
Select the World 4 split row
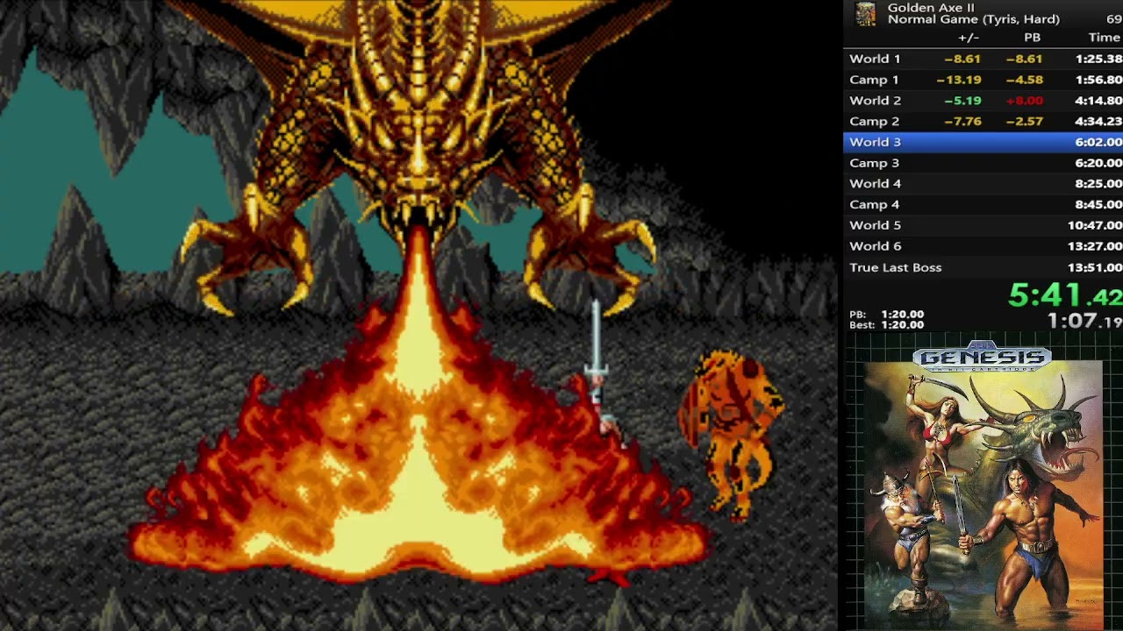(x=983, y=184)
